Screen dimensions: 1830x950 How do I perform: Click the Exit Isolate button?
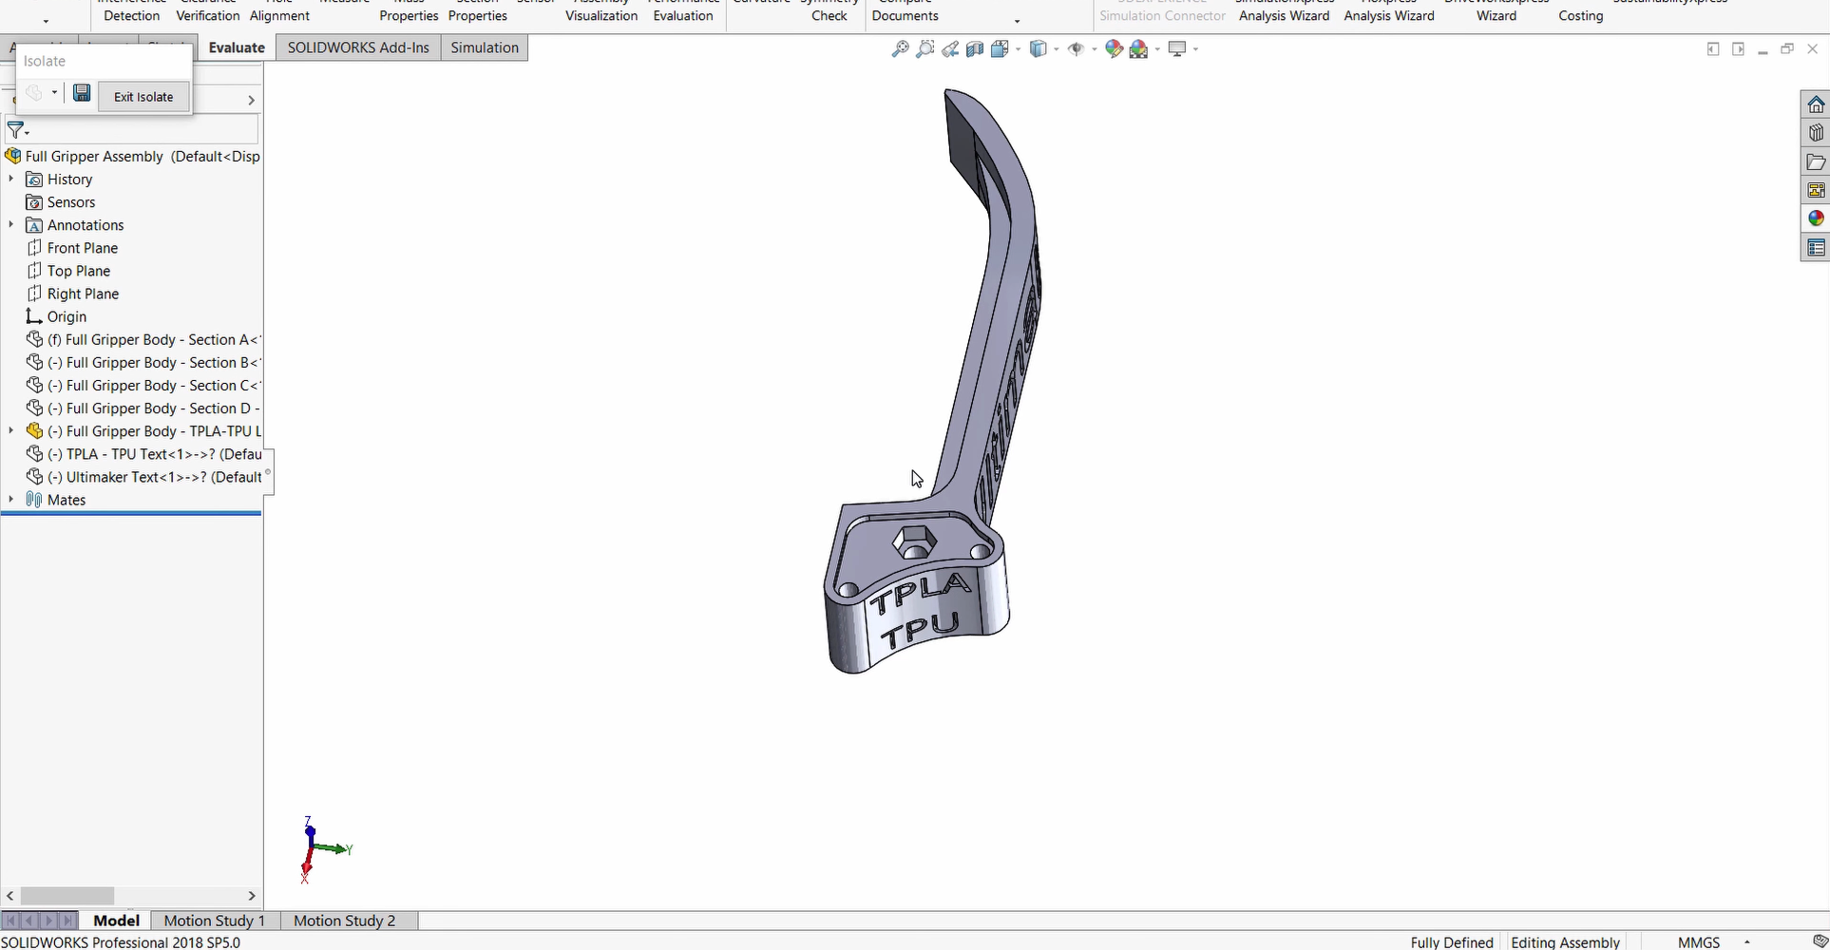point(143,96)
